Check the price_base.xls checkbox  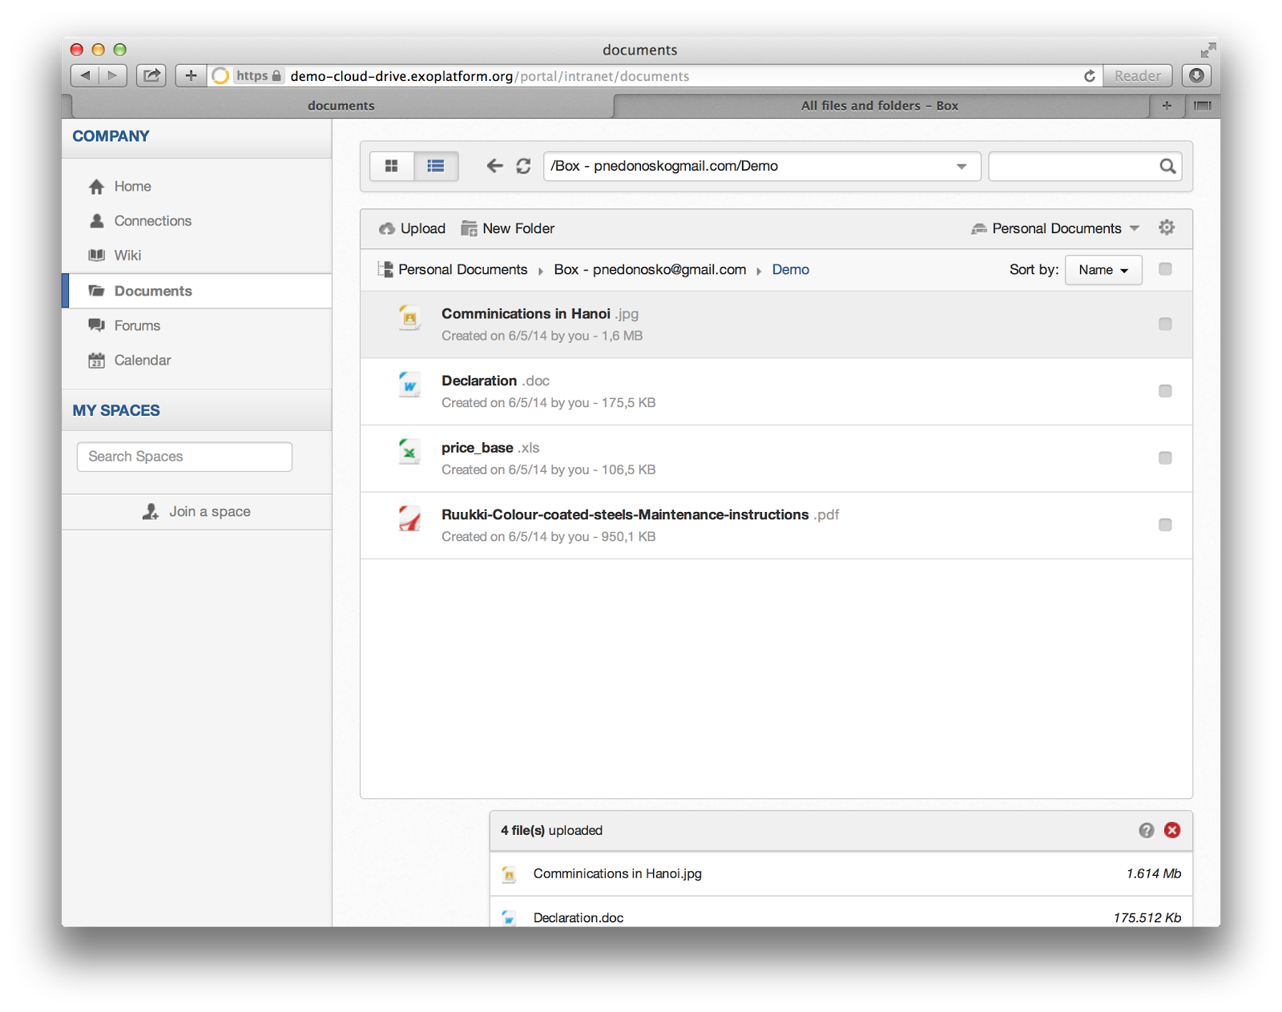(1165, 458)
